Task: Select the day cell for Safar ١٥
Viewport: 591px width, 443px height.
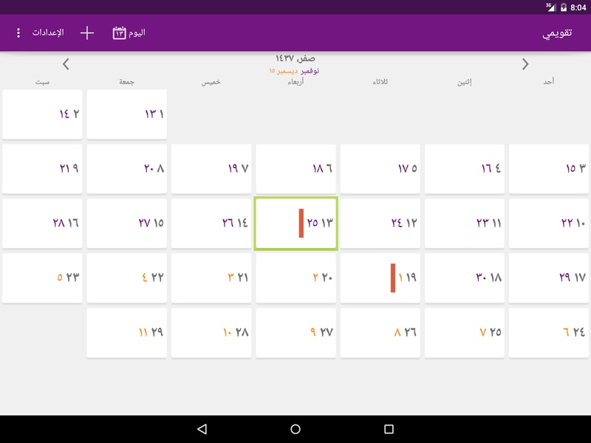Action: (126, 223)
